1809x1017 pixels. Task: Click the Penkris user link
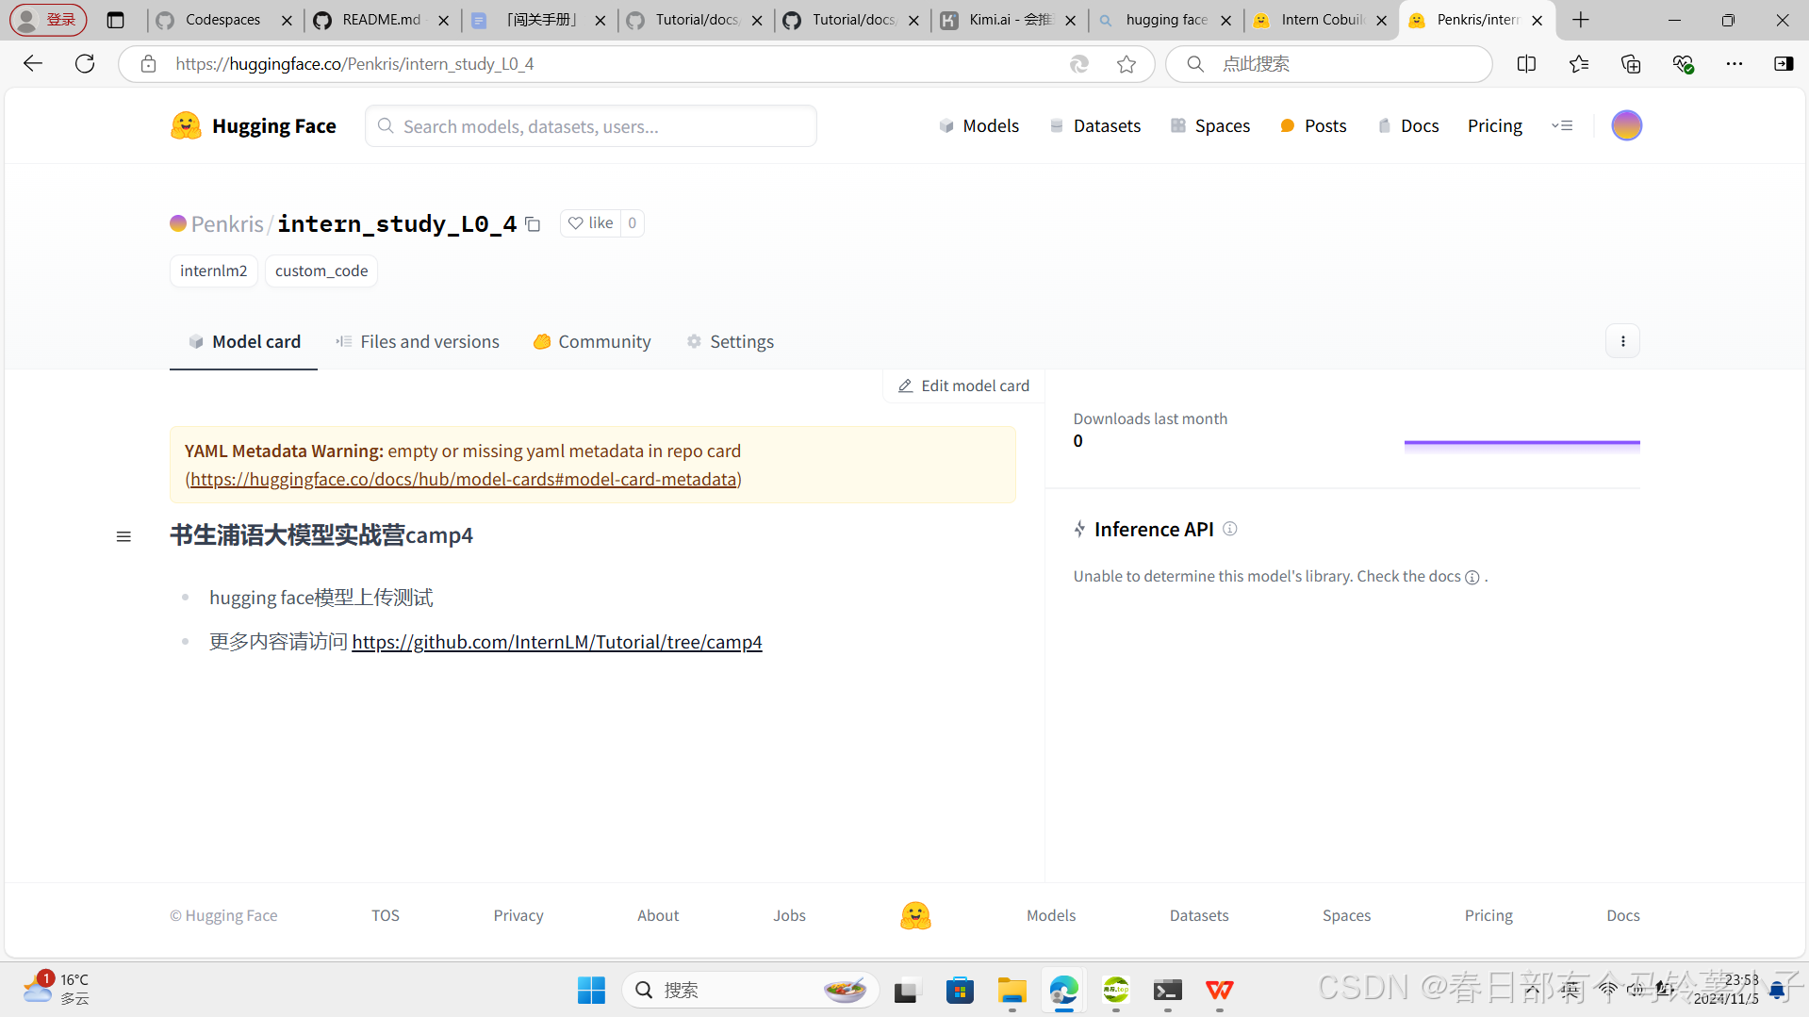click(227, 224)
